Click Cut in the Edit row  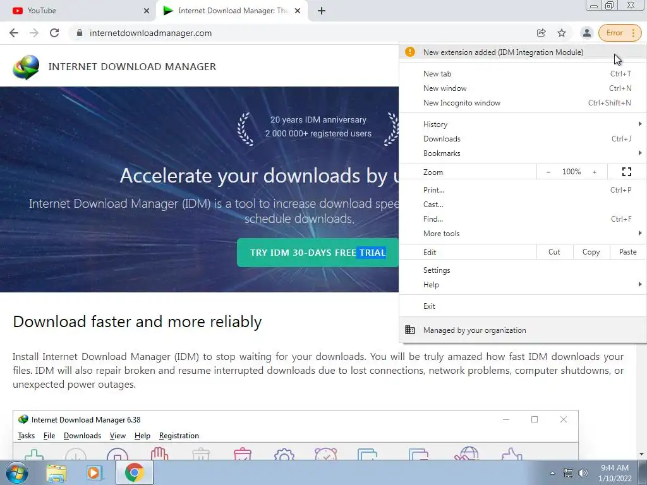pos(554,252)
